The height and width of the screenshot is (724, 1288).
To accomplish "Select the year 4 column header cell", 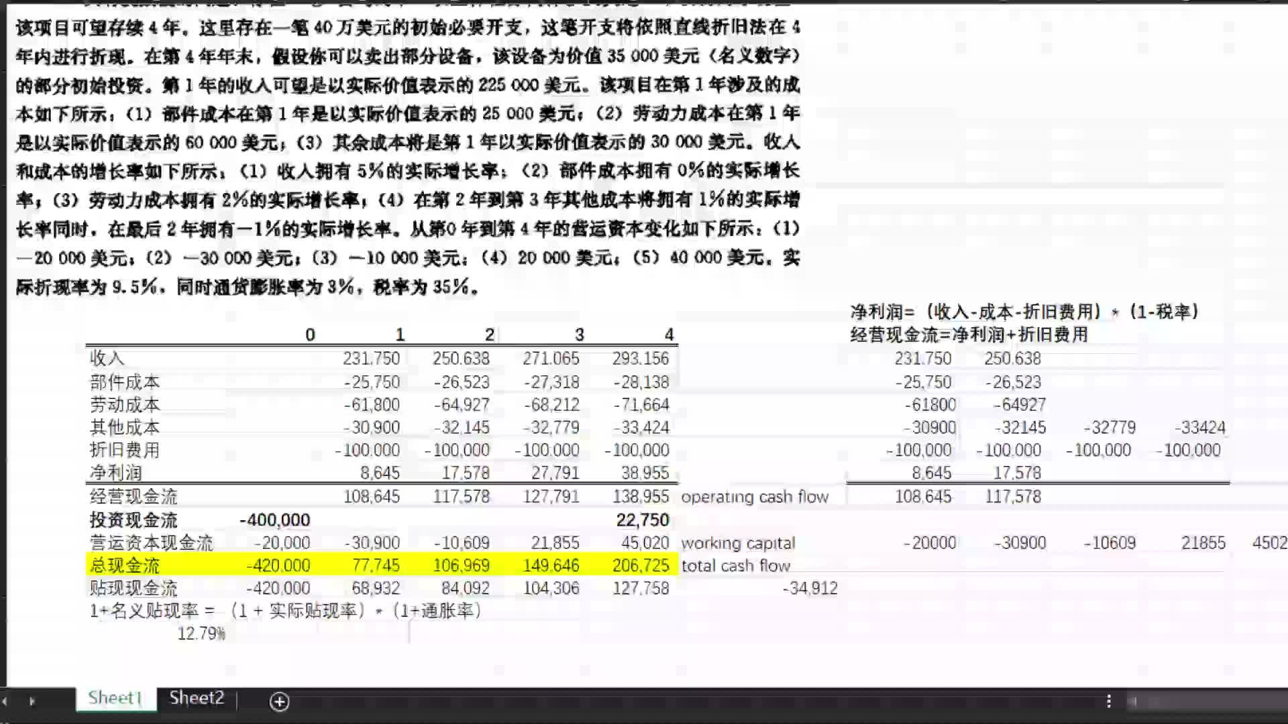I will click(x=669, y=335).
